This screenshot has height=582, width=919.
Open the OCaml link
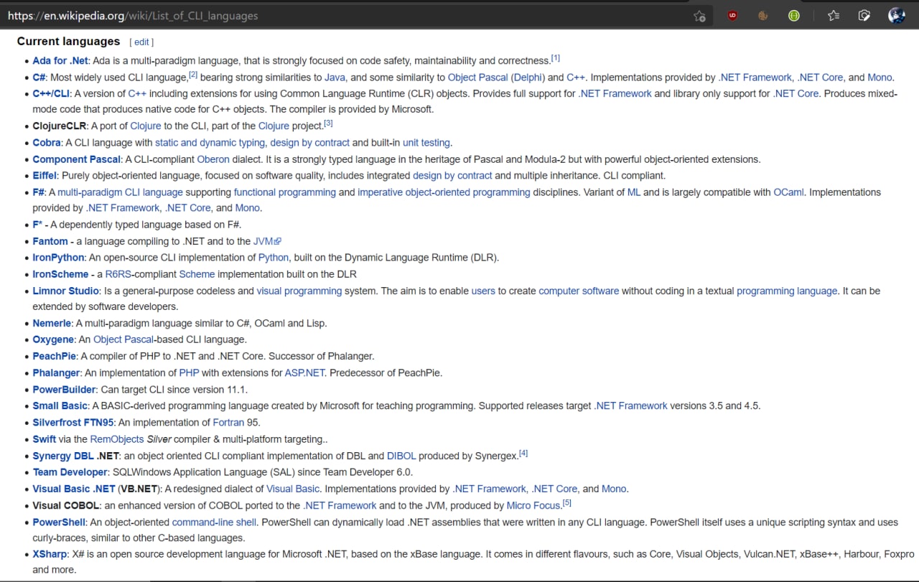coord(788,192)
